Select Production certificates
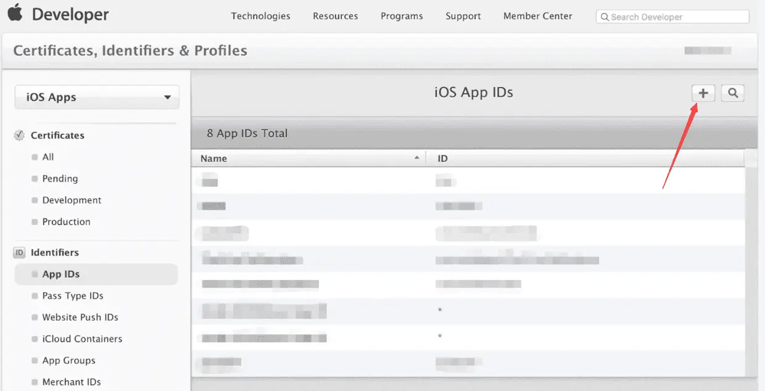This screenshot has height=391, width=765. tap(66, 222)
